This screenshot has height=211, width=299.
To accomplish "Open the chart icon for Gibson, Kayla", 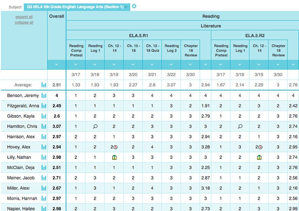I will pyautogui.click(x=44, y=116).
